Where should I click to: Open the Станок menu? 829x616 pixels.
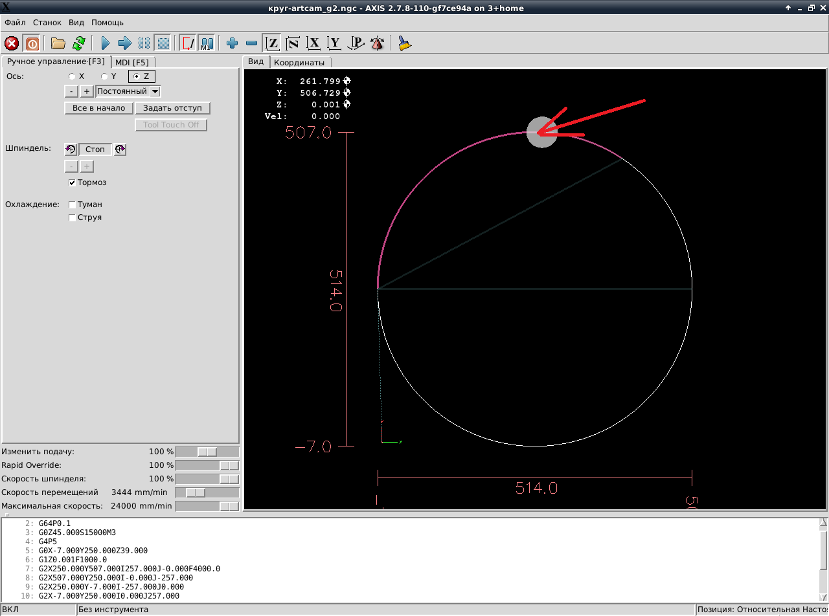pos(47,22)
